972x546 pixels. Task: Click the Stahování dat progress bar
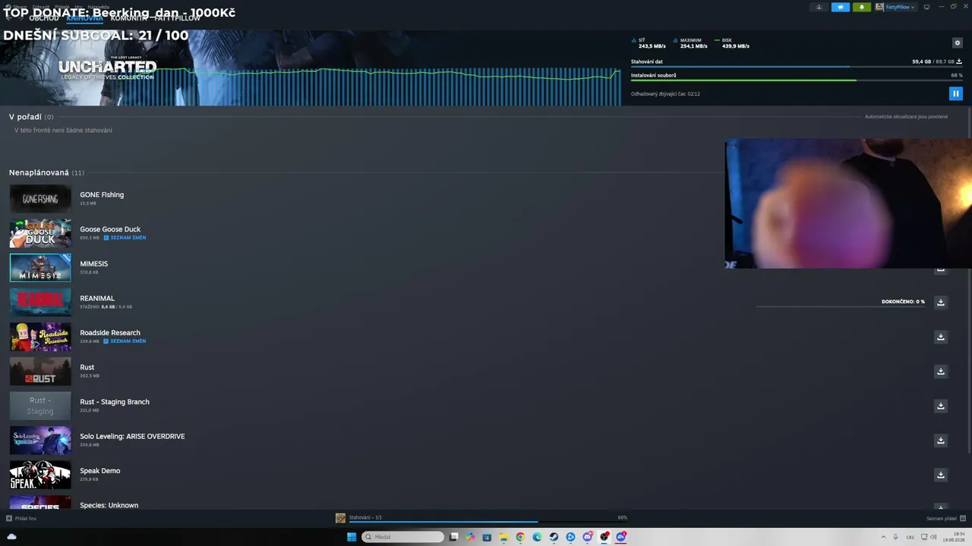click(797, 67)
